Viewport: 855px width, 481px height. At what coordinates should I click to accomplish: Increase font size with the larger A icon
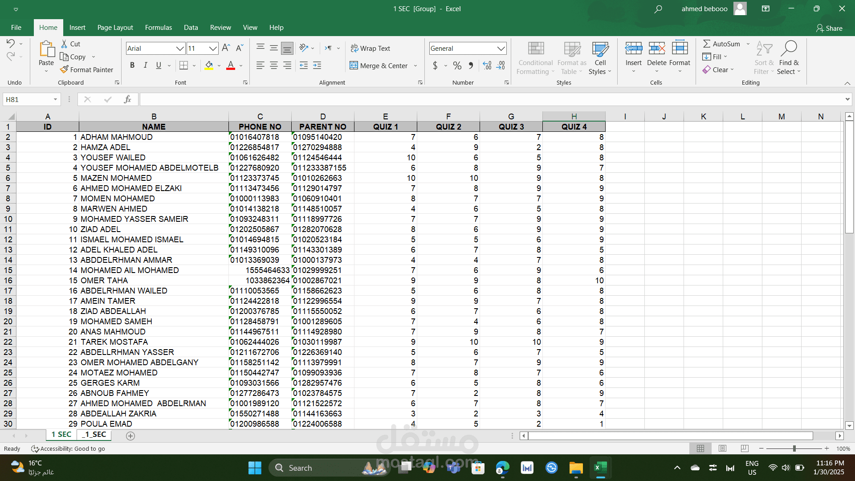click(226, 48)
